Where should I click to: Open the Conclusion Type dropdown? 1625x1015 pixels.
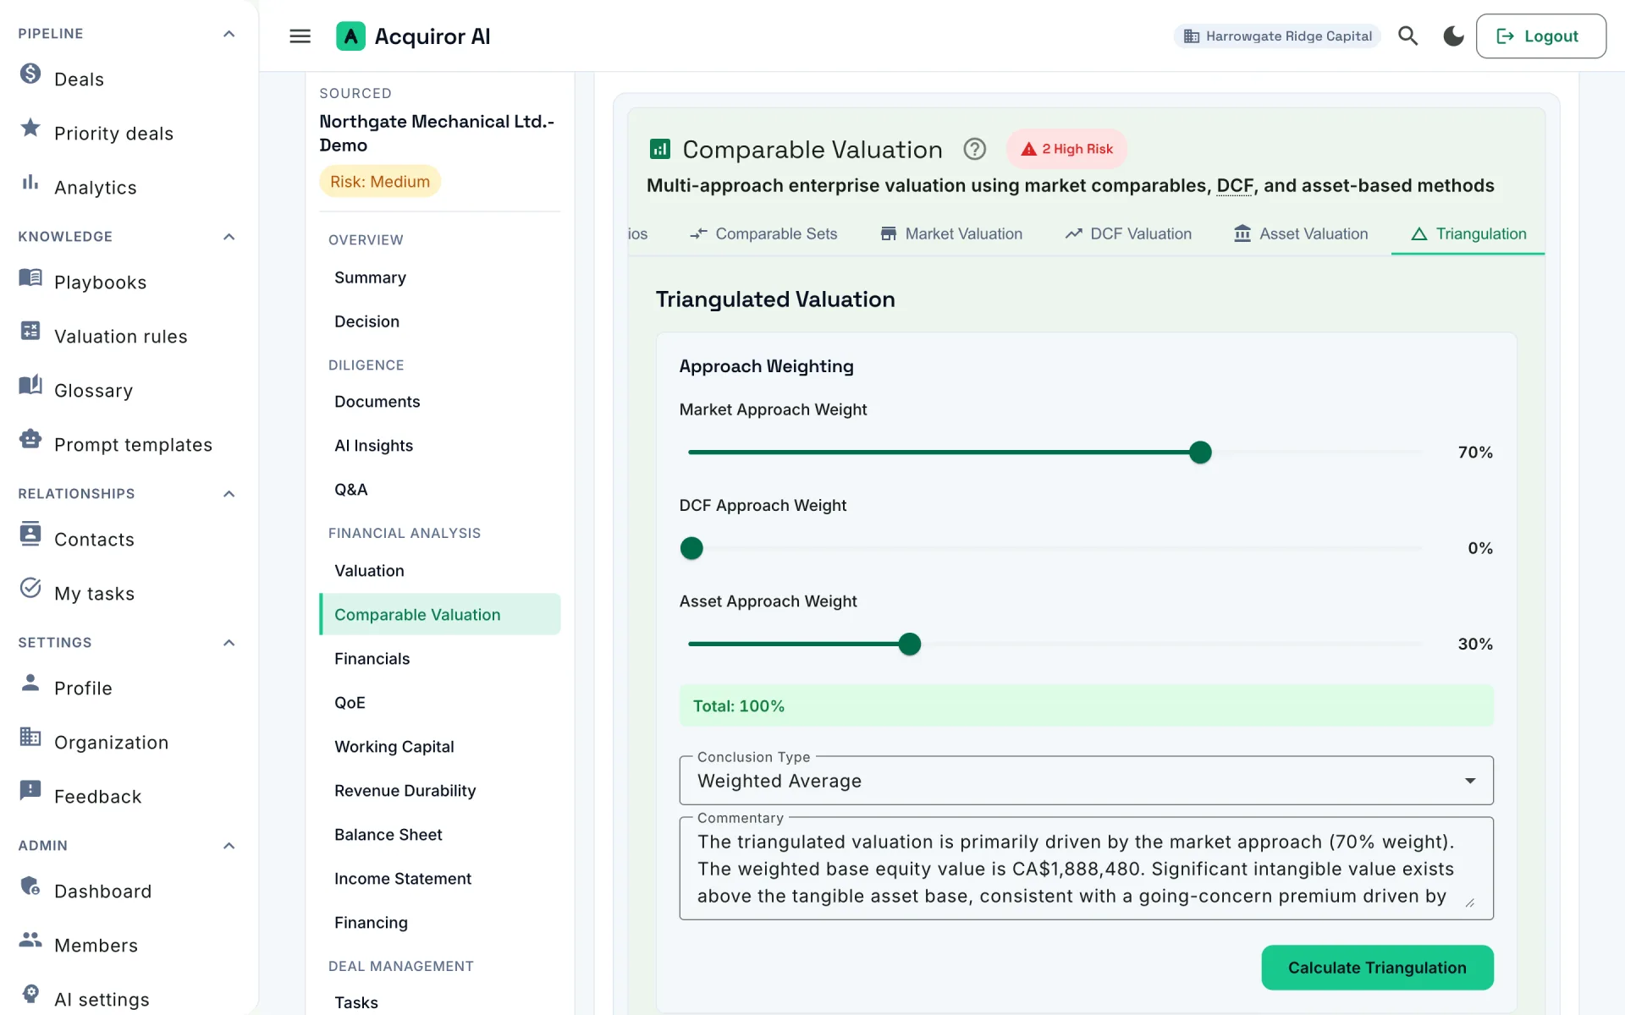1086,781
